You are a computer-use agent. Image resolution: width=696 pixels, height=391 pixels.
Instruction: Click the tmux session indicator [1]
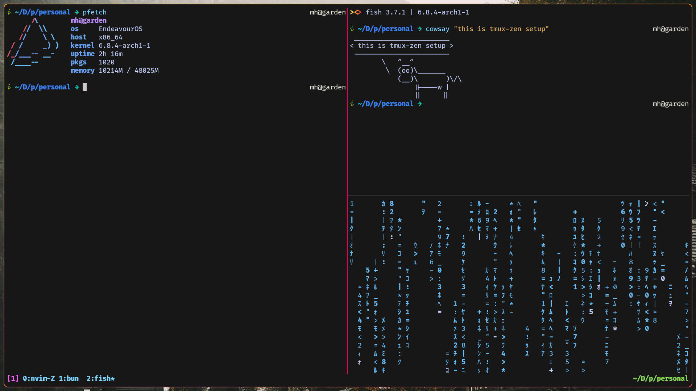coord(13,378)
